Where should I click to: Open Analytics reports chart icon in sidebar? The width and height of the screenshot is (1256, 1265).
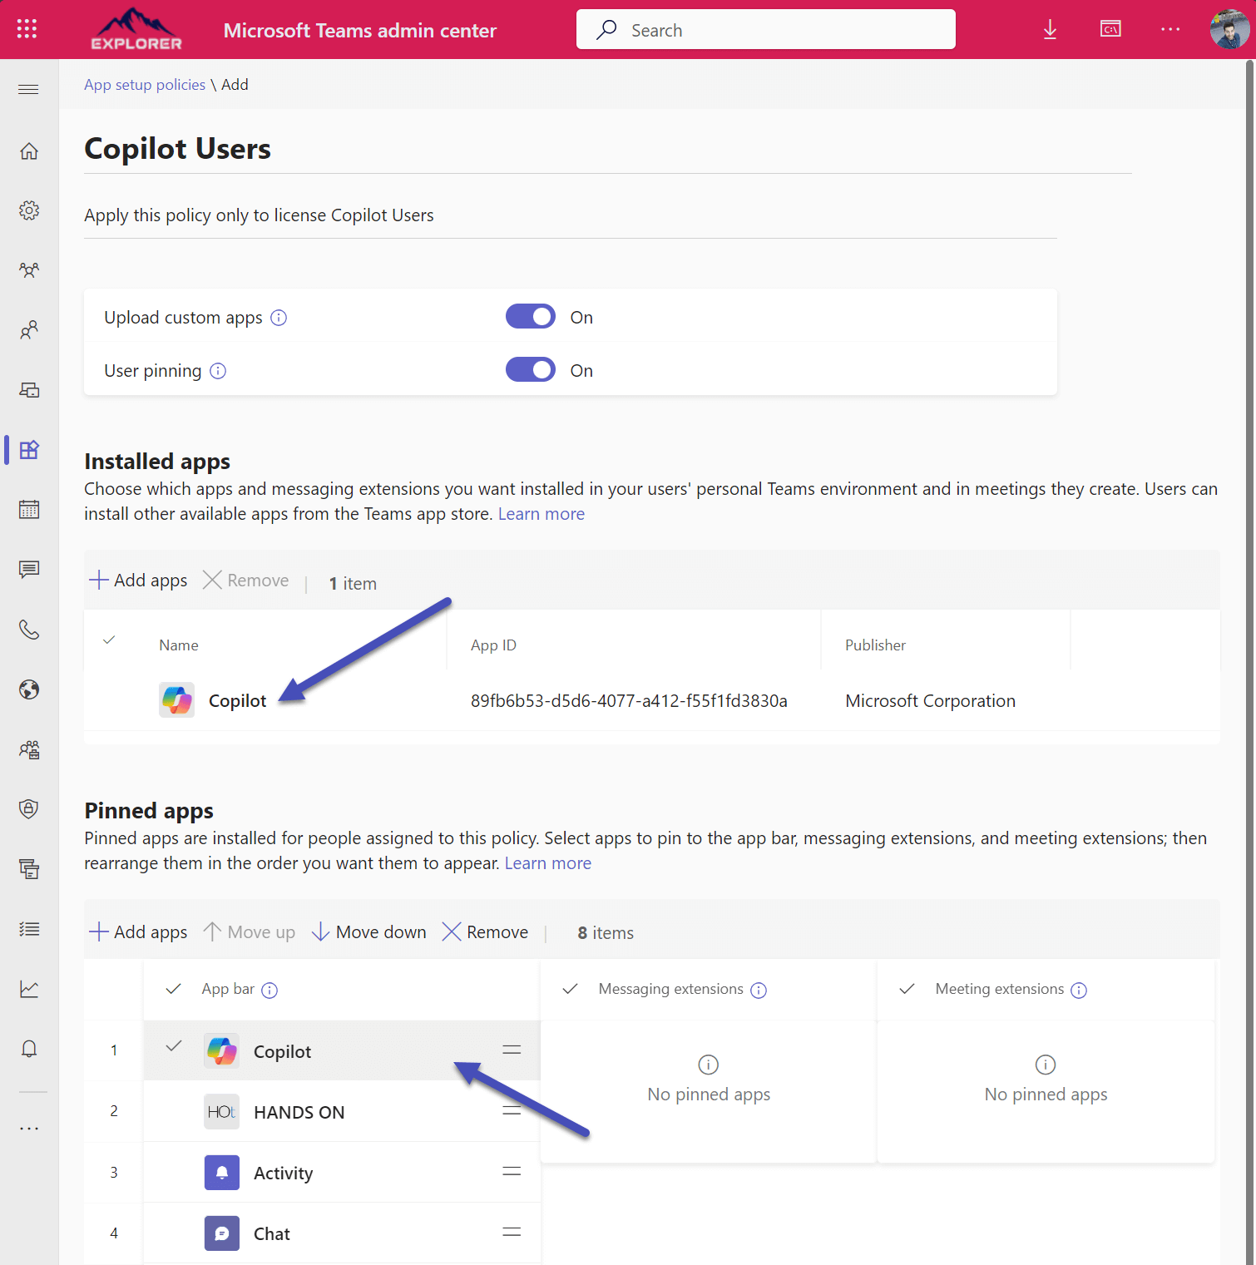(29, 988)
